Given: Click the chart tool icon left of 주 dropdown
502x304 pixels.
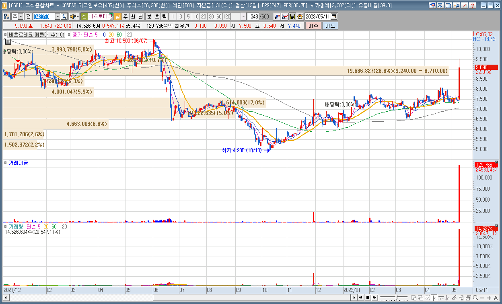Looking at the screenshot, I should 7,16.
